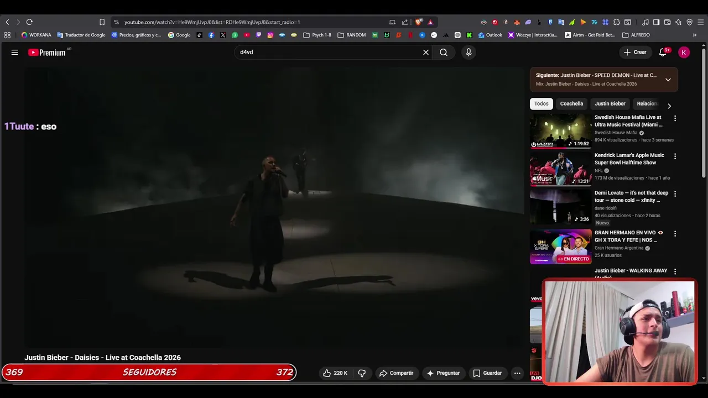Share the page from address bar

pyautogui.click(x=405, y=22)
